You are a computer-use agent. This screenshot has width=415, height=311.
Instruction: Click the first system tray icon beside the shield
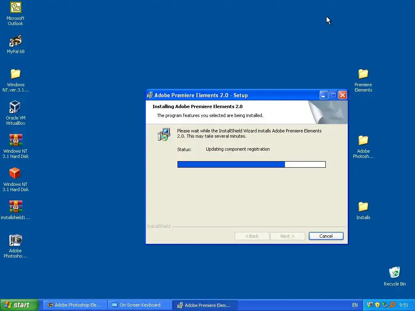coord(370,305)
